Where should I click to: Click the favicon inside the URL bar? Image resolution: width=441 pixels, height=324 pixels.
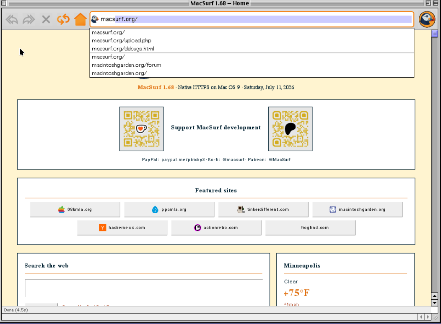(95, 19)
